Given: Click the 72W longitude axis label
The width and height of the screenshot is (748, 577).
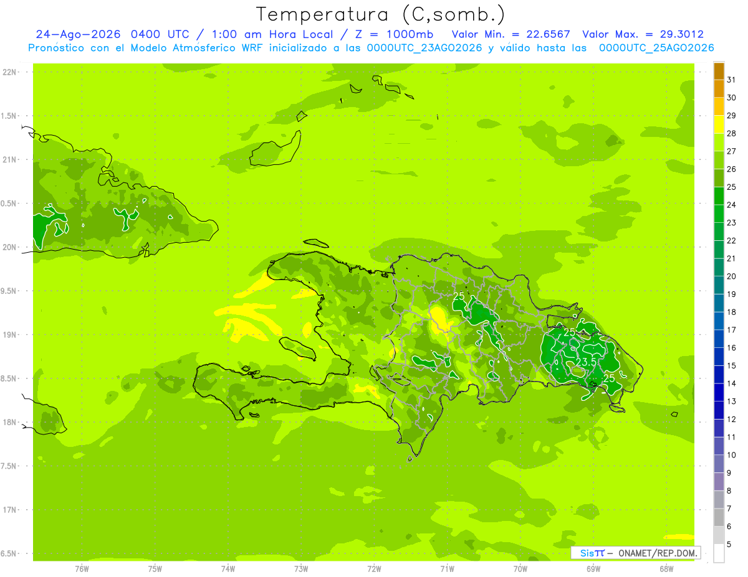Looking at the screenshot, I should pyautogui.click(x=374, y=569).
